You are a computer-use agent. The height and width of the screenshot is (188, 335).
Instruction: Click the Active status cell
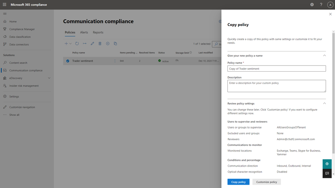click(163, 61)
